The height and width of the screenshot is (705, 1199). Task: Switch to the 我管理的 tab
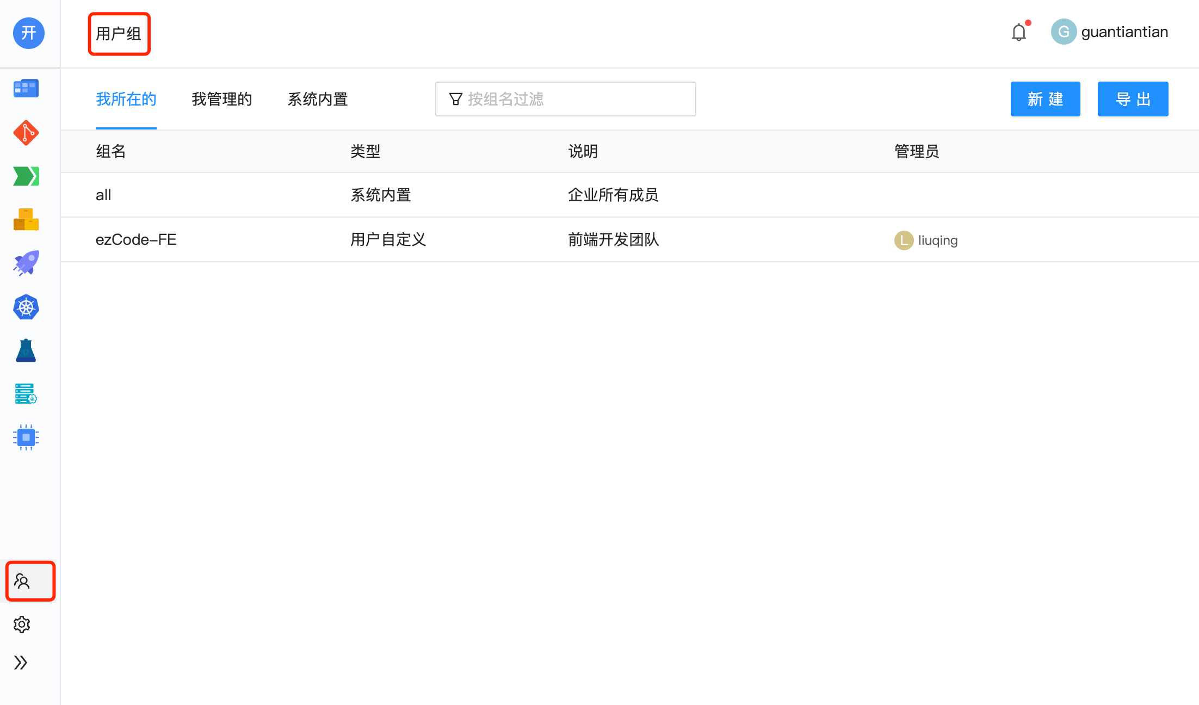(x=221, y=99)
